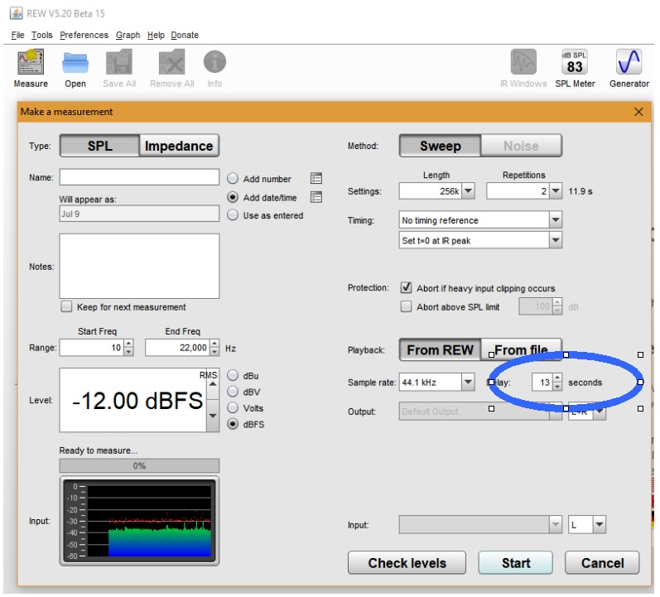This screenshot has width=660, height=597.
Task: Enable Keep for next measurement checkbox
Action: coord(67,306)
